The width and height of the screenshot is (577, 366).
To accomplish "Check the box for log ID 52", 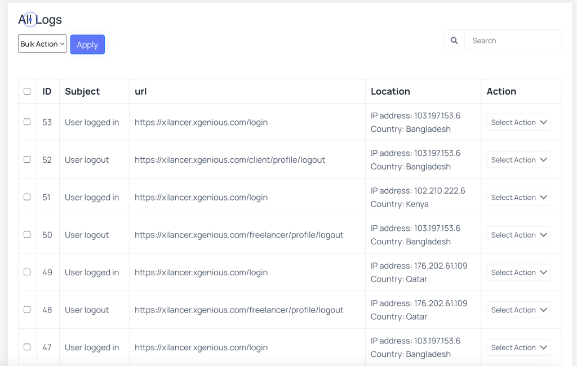I will 27,159.
